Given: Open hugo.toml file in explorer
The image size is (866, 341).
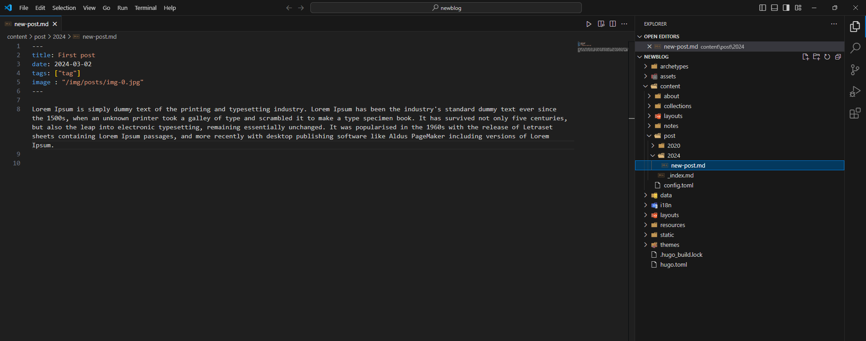Looking at the screenshot, I should tap(673, 265).
